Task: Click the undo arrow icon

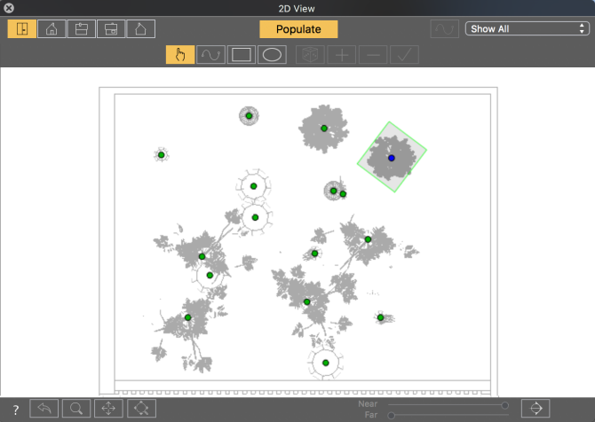Action: pyautogui.click(x=44, y=409)
